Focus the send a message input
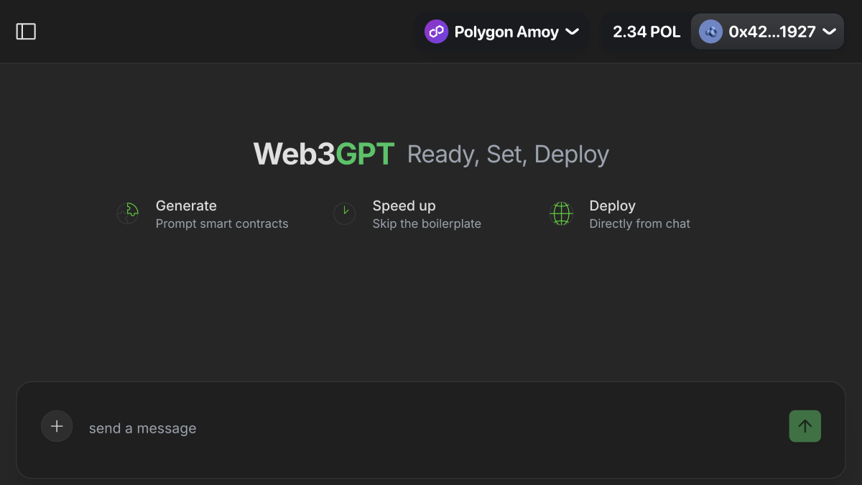 click(x=431, y=428)
